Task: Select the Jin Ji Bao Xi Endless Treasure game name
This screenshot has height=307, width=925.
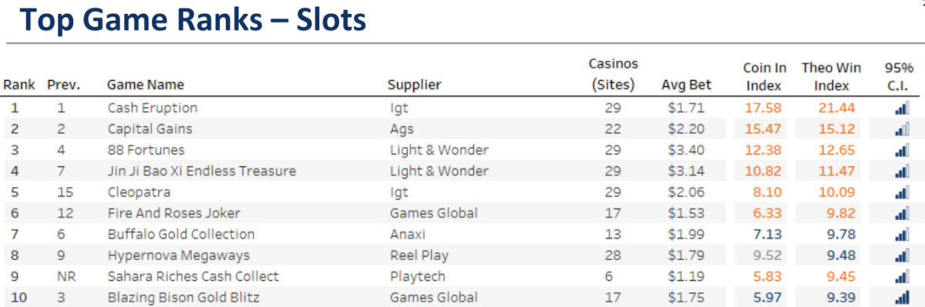Action: [x=202, y=171]
